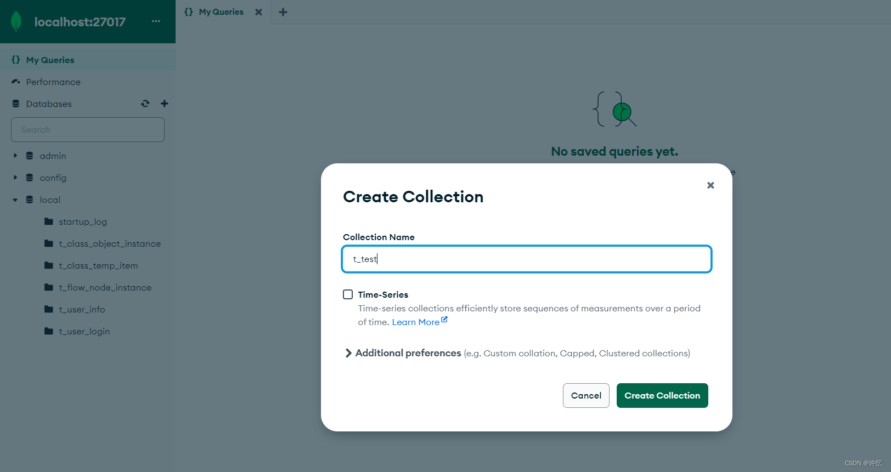Click the external link icon beside Learn More
The image size is (891, 472).
tap(444, 320)
